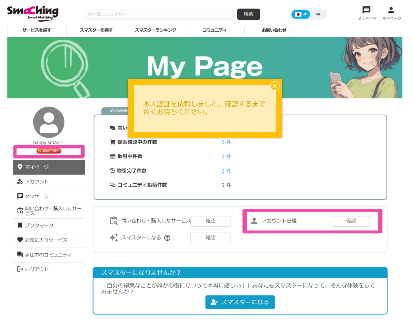Image resolution: width=413 pixels, height=323 pixels.
Task: Click 確認 next to アカウント管理
Action: point(351,221)
